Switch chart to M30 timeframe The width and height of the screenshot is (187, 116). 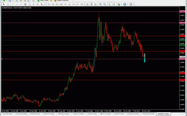[61, 4]
